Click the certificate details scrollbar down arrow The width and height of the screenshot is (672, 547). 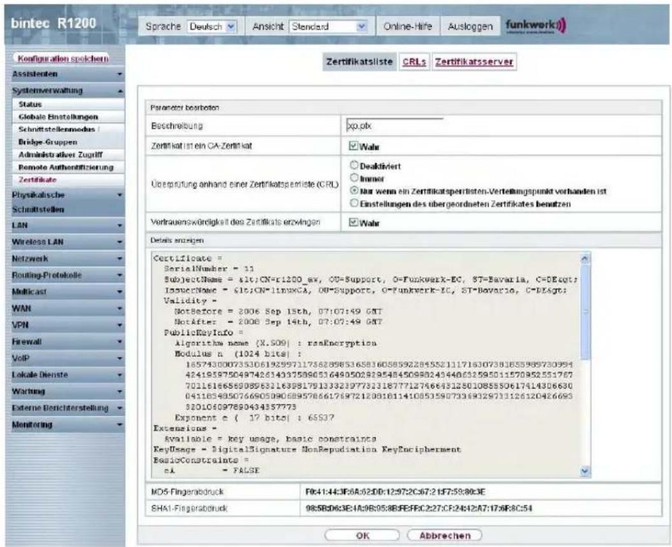point(585,471)
